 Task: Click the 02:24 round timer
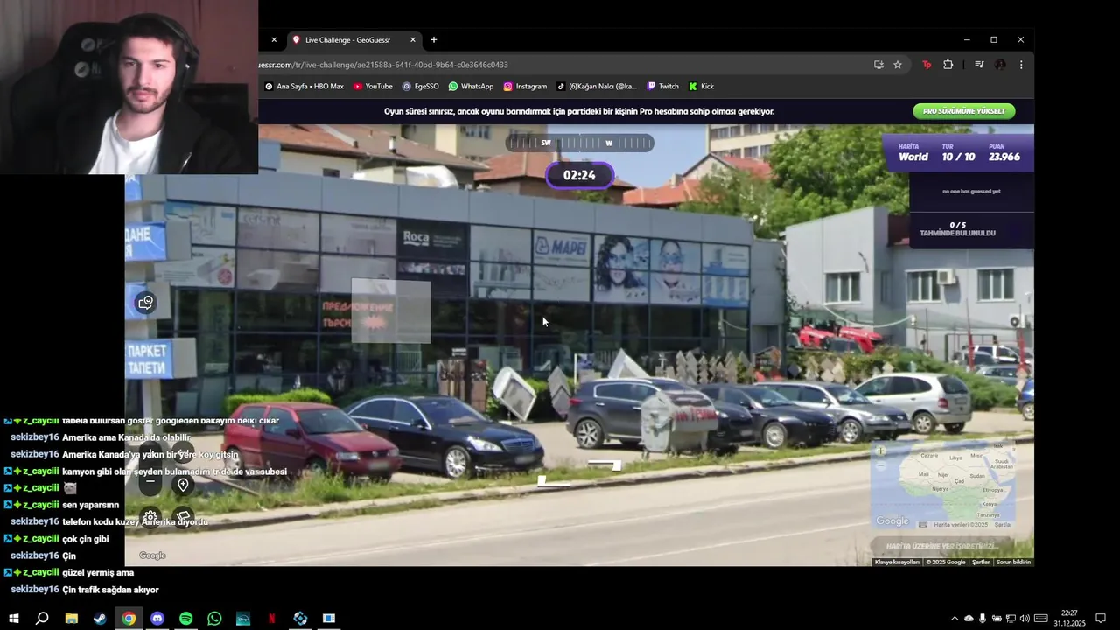tap(579, 175)
